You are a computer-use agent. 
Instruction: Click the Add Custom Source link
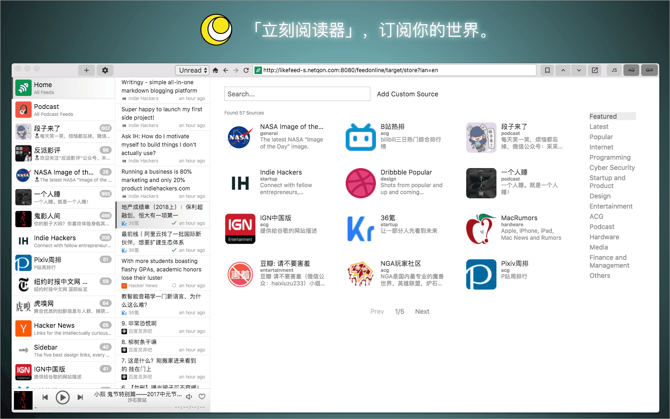coord(407,94)
